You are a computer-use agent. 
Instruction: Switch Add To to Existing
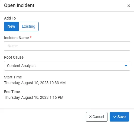click(29, 26)
